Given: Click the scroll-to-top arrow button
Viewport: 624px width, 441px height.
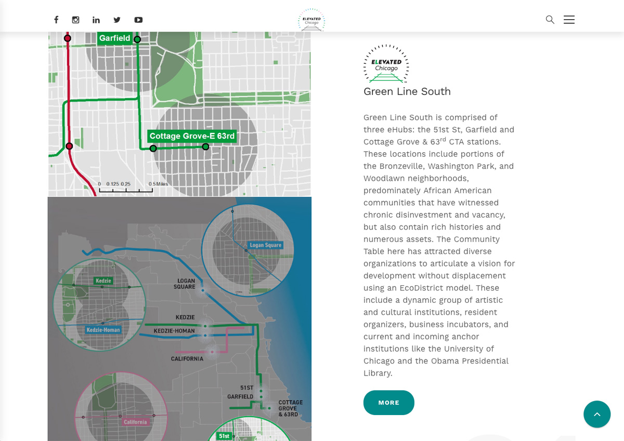Looking at the screenshot, I should pyautogui.click(x=597, y=414).
